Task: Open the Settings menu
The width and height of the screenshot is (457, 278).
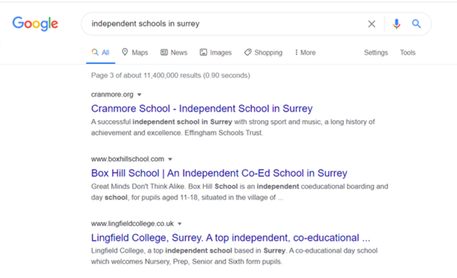Action: [375, 52]
